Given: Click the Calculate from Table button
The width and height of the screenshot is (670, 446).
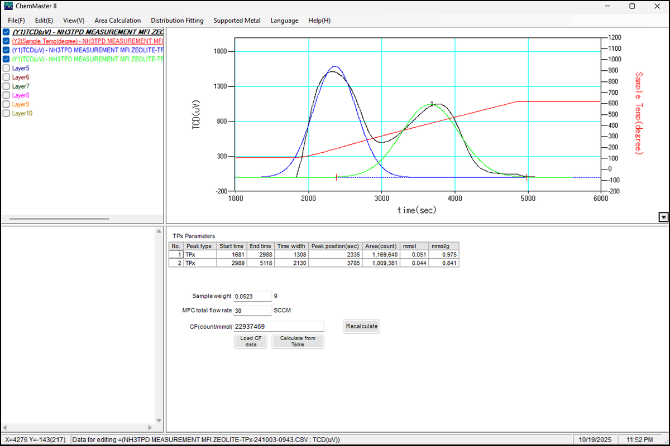Looking at the screenshot, I should click(x=298, y=341).
